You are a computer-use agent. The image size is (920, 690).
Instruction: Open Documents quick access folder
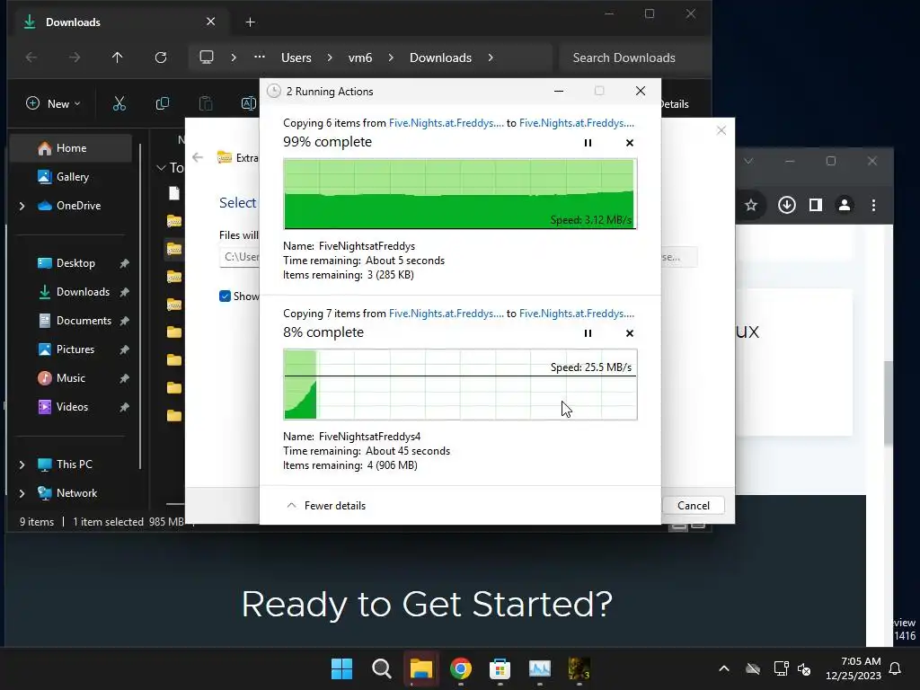pos(84,321)
